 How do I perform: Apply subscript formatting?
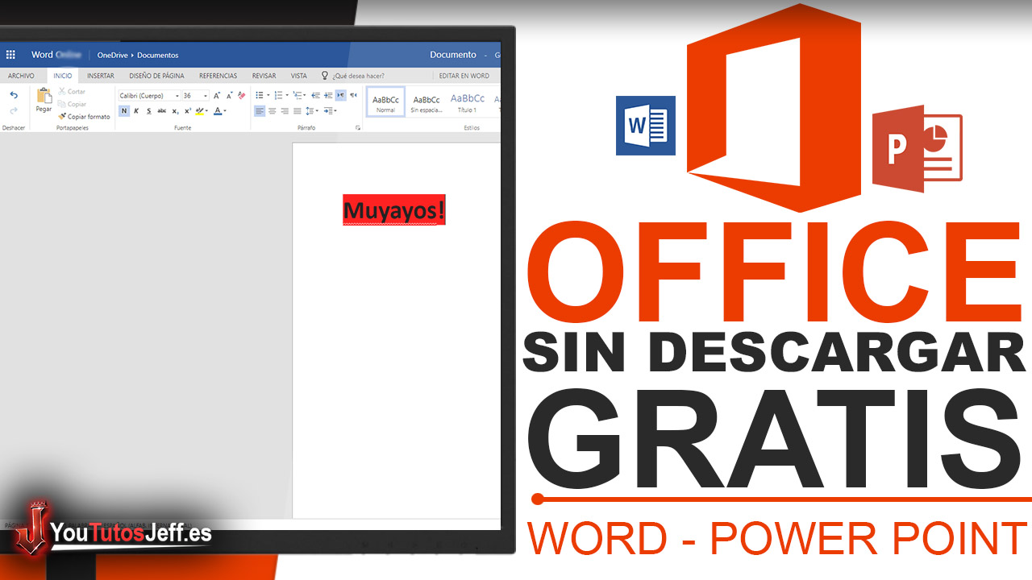pos(175,111)
